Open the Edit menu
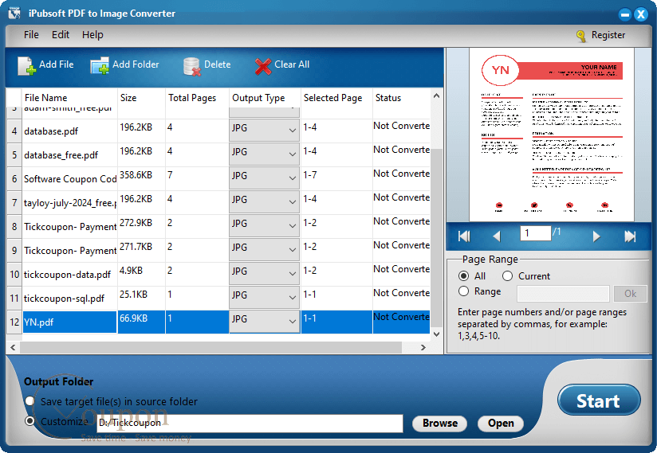 61,35
